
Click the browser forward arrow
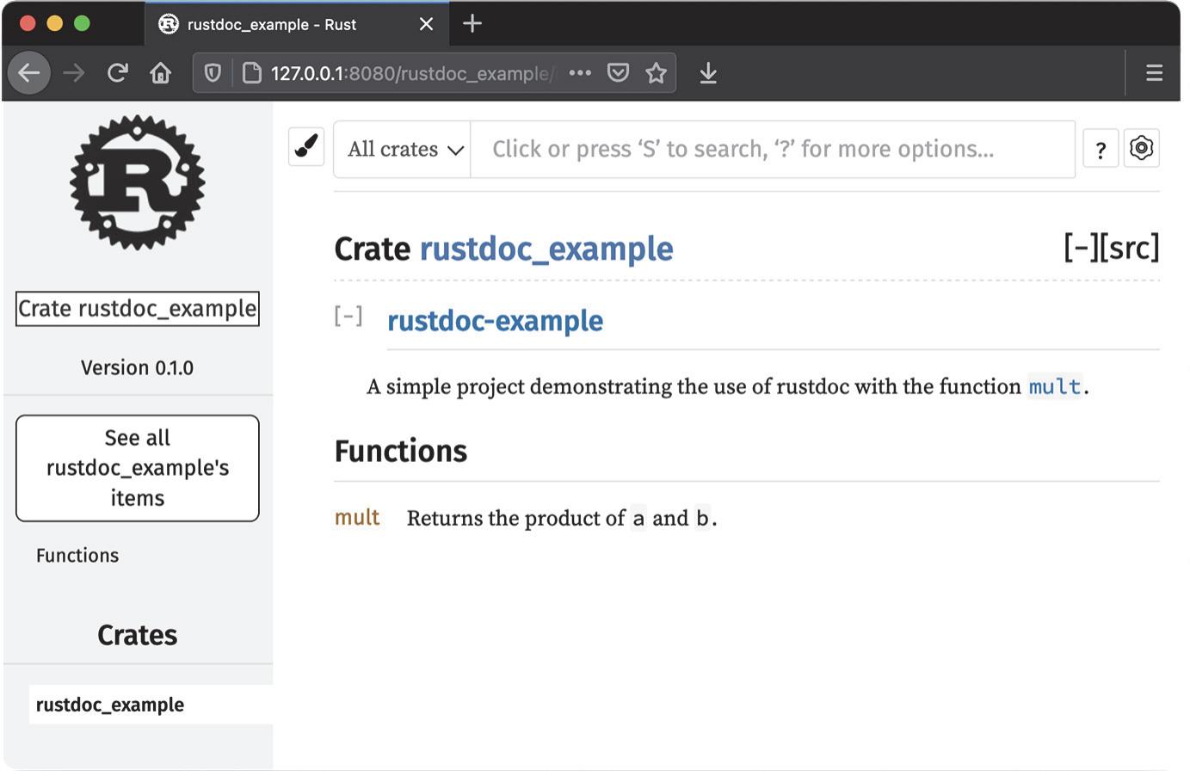(x=74, y=73)
